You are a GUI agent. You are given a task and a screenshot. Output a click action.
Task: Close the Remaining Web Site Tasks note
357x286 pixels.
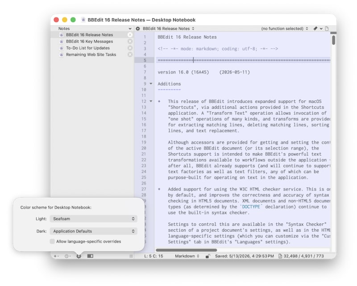pos(130,55)
